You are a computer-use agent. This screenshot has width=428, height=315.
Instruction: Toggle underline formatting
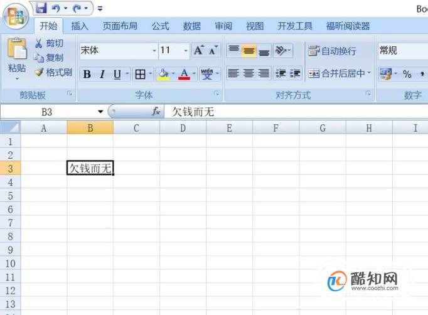tap(117, 74)
